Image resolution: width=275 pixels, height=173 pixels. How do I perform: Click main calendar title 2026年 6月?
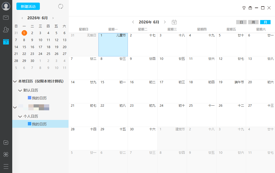pos(149,22)
